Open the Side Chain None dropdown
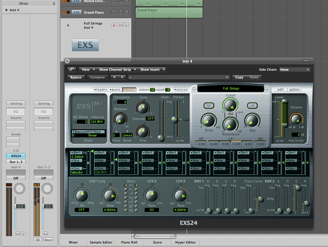The height and width of the screenshot is (247, 328). 295,69
